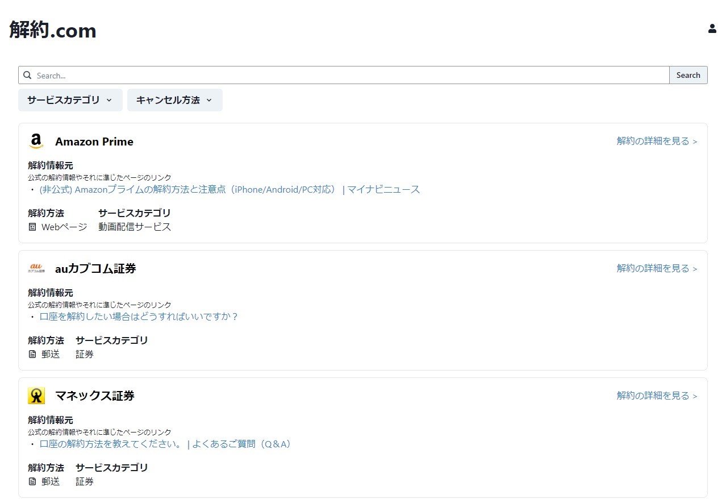Open 解約の詳細を見る for マネックス証券
Screen dimensions: 726x499
click(656, 396)
